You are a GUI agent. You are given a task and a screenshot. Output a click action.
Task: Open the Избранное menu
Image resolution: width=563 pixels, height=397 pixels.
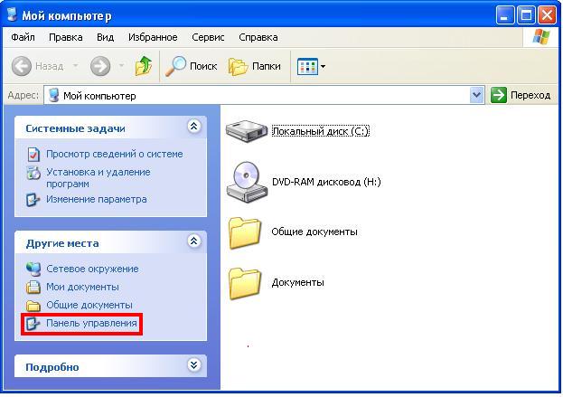click(x=153, y=37)
